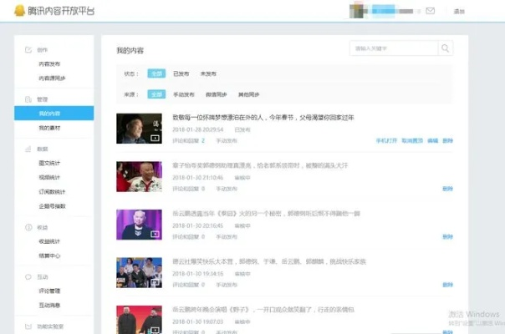The height and width of the screenshot is (334, 505).
Task: Open thumbnail of the 2018-01-30 19:07:03 video
Action: 139,320
